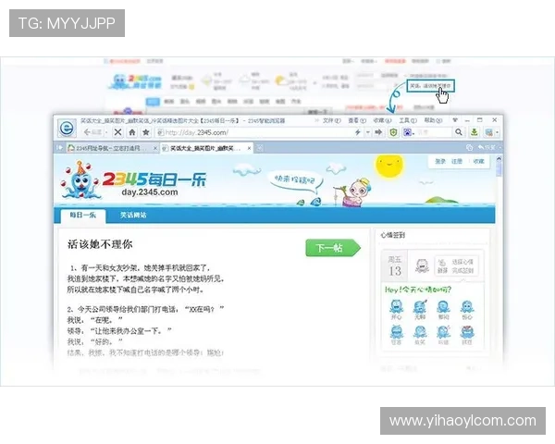This screenshot has height=444, width=555.
Task: Click the 2345每日一乐 site logo
Action: (x=133, y=180)
